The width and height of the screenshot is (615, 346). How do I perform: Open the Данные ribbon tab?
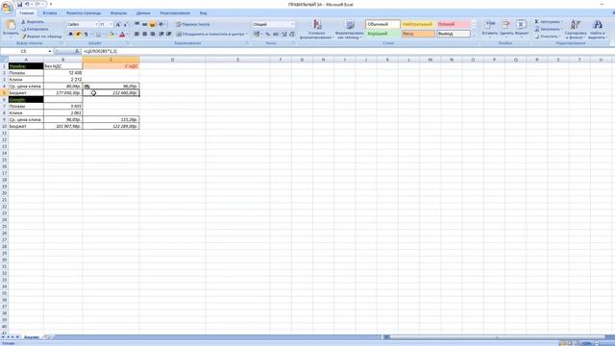[x=143, y=12]
